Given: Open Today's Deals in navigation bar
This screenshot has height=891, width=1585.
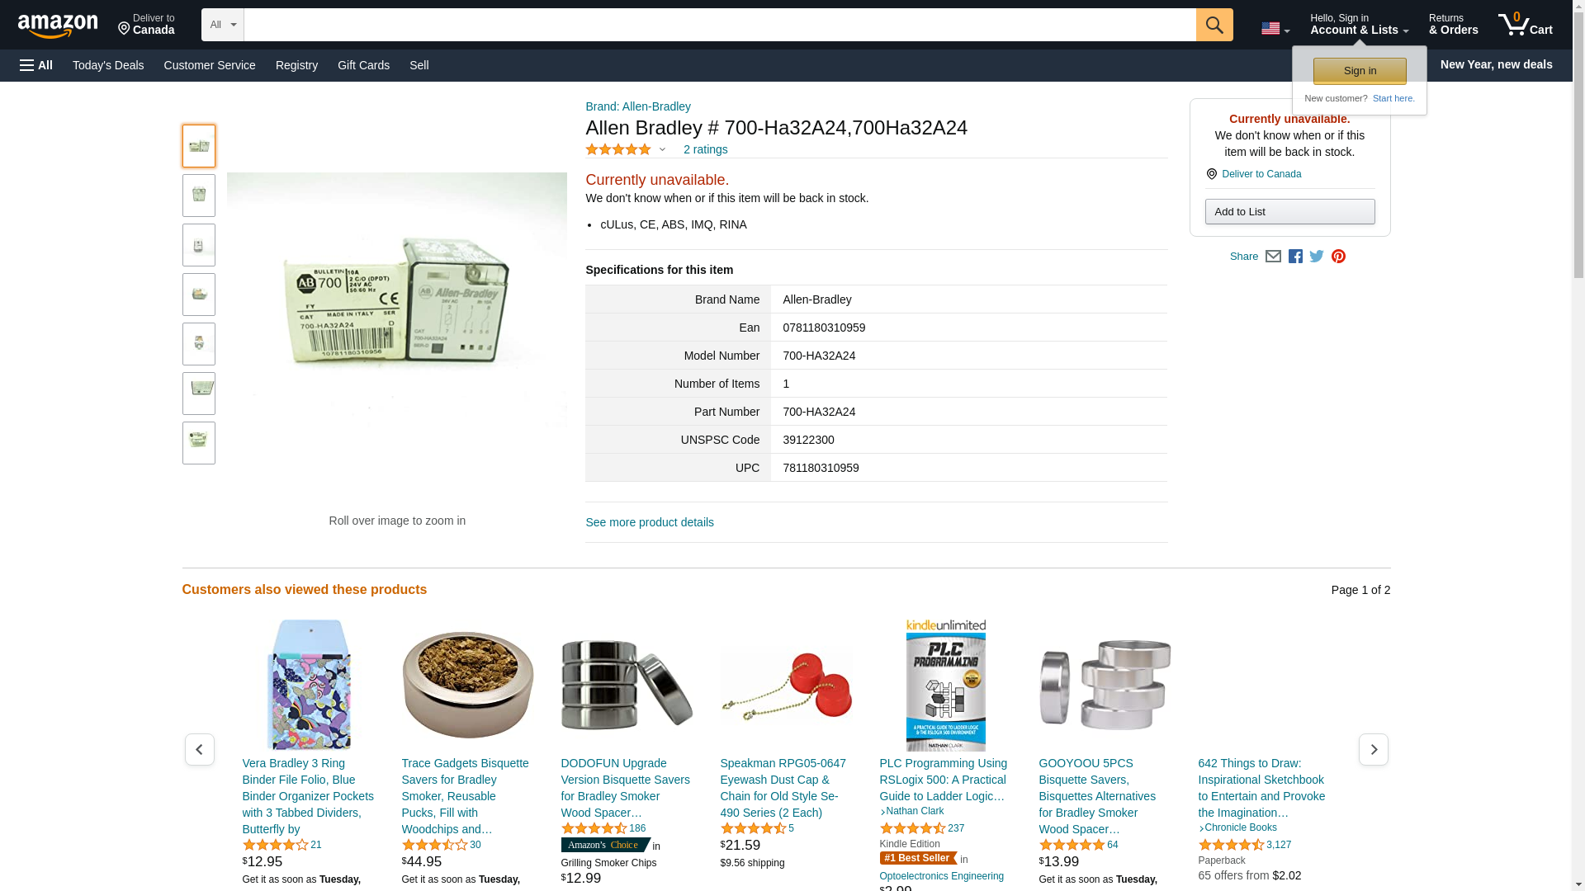Looking at the screenshot, I should [x=108, y=65].
